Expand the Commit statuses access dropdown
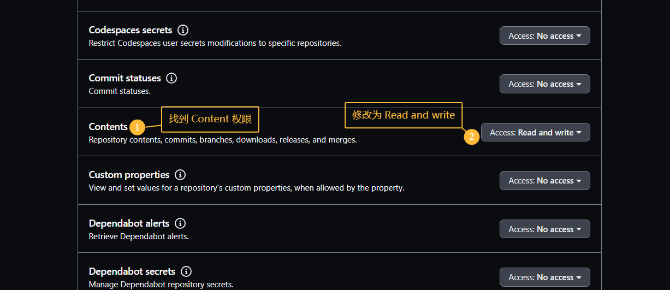 pos(544,84)
